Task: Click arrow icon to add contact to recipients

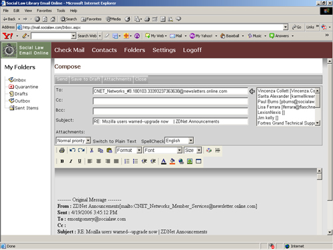Action: tap(252, 91)
